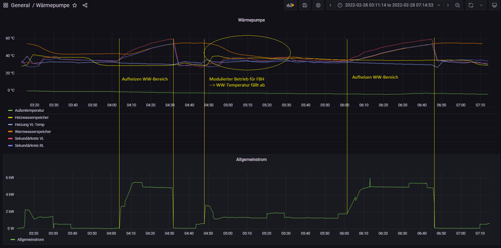Image resolution: width=501 pixels, height=248 pixels.
Task: Star the Wärmepumpe dashboard
Action: coord(75,6)
